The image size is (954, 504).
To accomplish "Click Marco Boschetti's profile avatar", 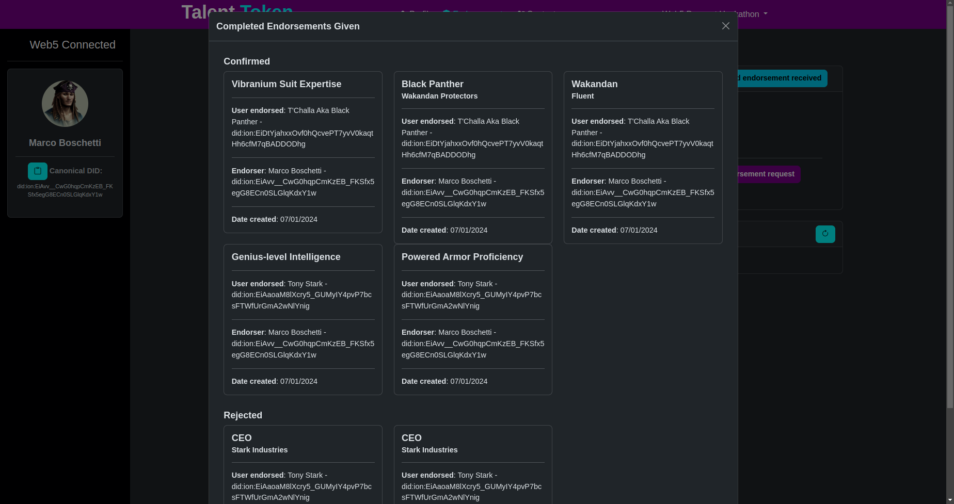I will [x=65, y=104].
